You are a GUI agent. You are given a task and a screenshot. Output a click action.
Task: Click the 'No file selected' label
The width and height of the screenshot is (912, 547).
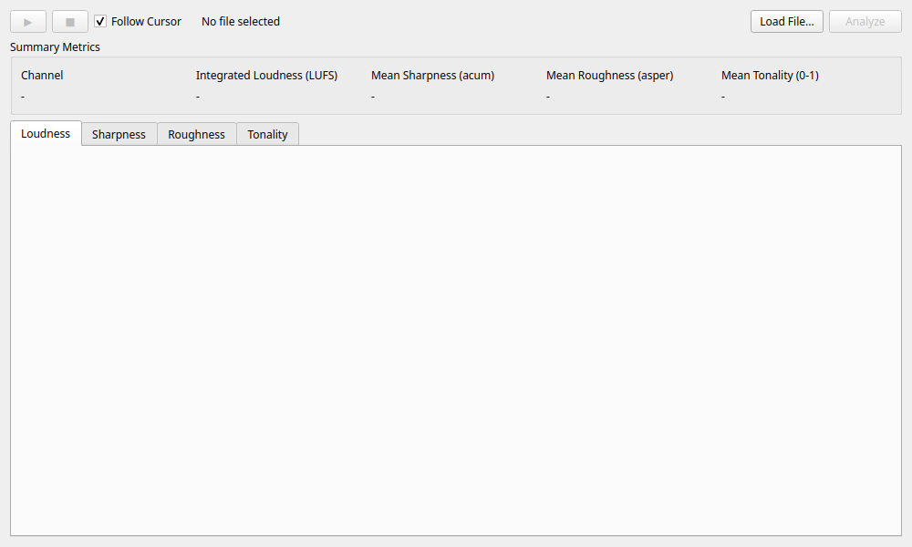[241, 21]
